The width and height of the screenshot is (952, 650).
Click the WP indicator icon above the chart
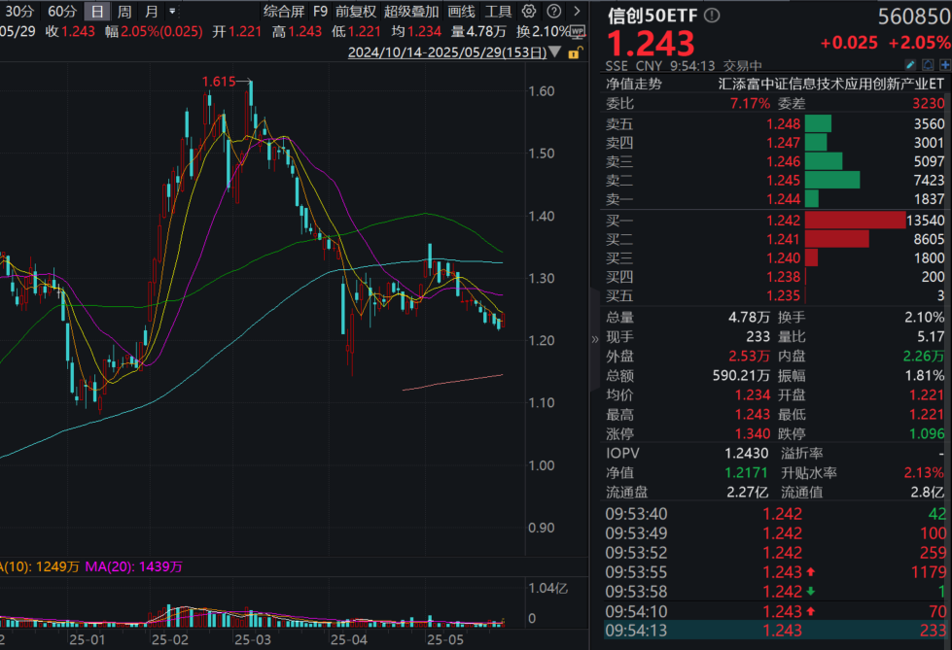(x=576, y=29)
